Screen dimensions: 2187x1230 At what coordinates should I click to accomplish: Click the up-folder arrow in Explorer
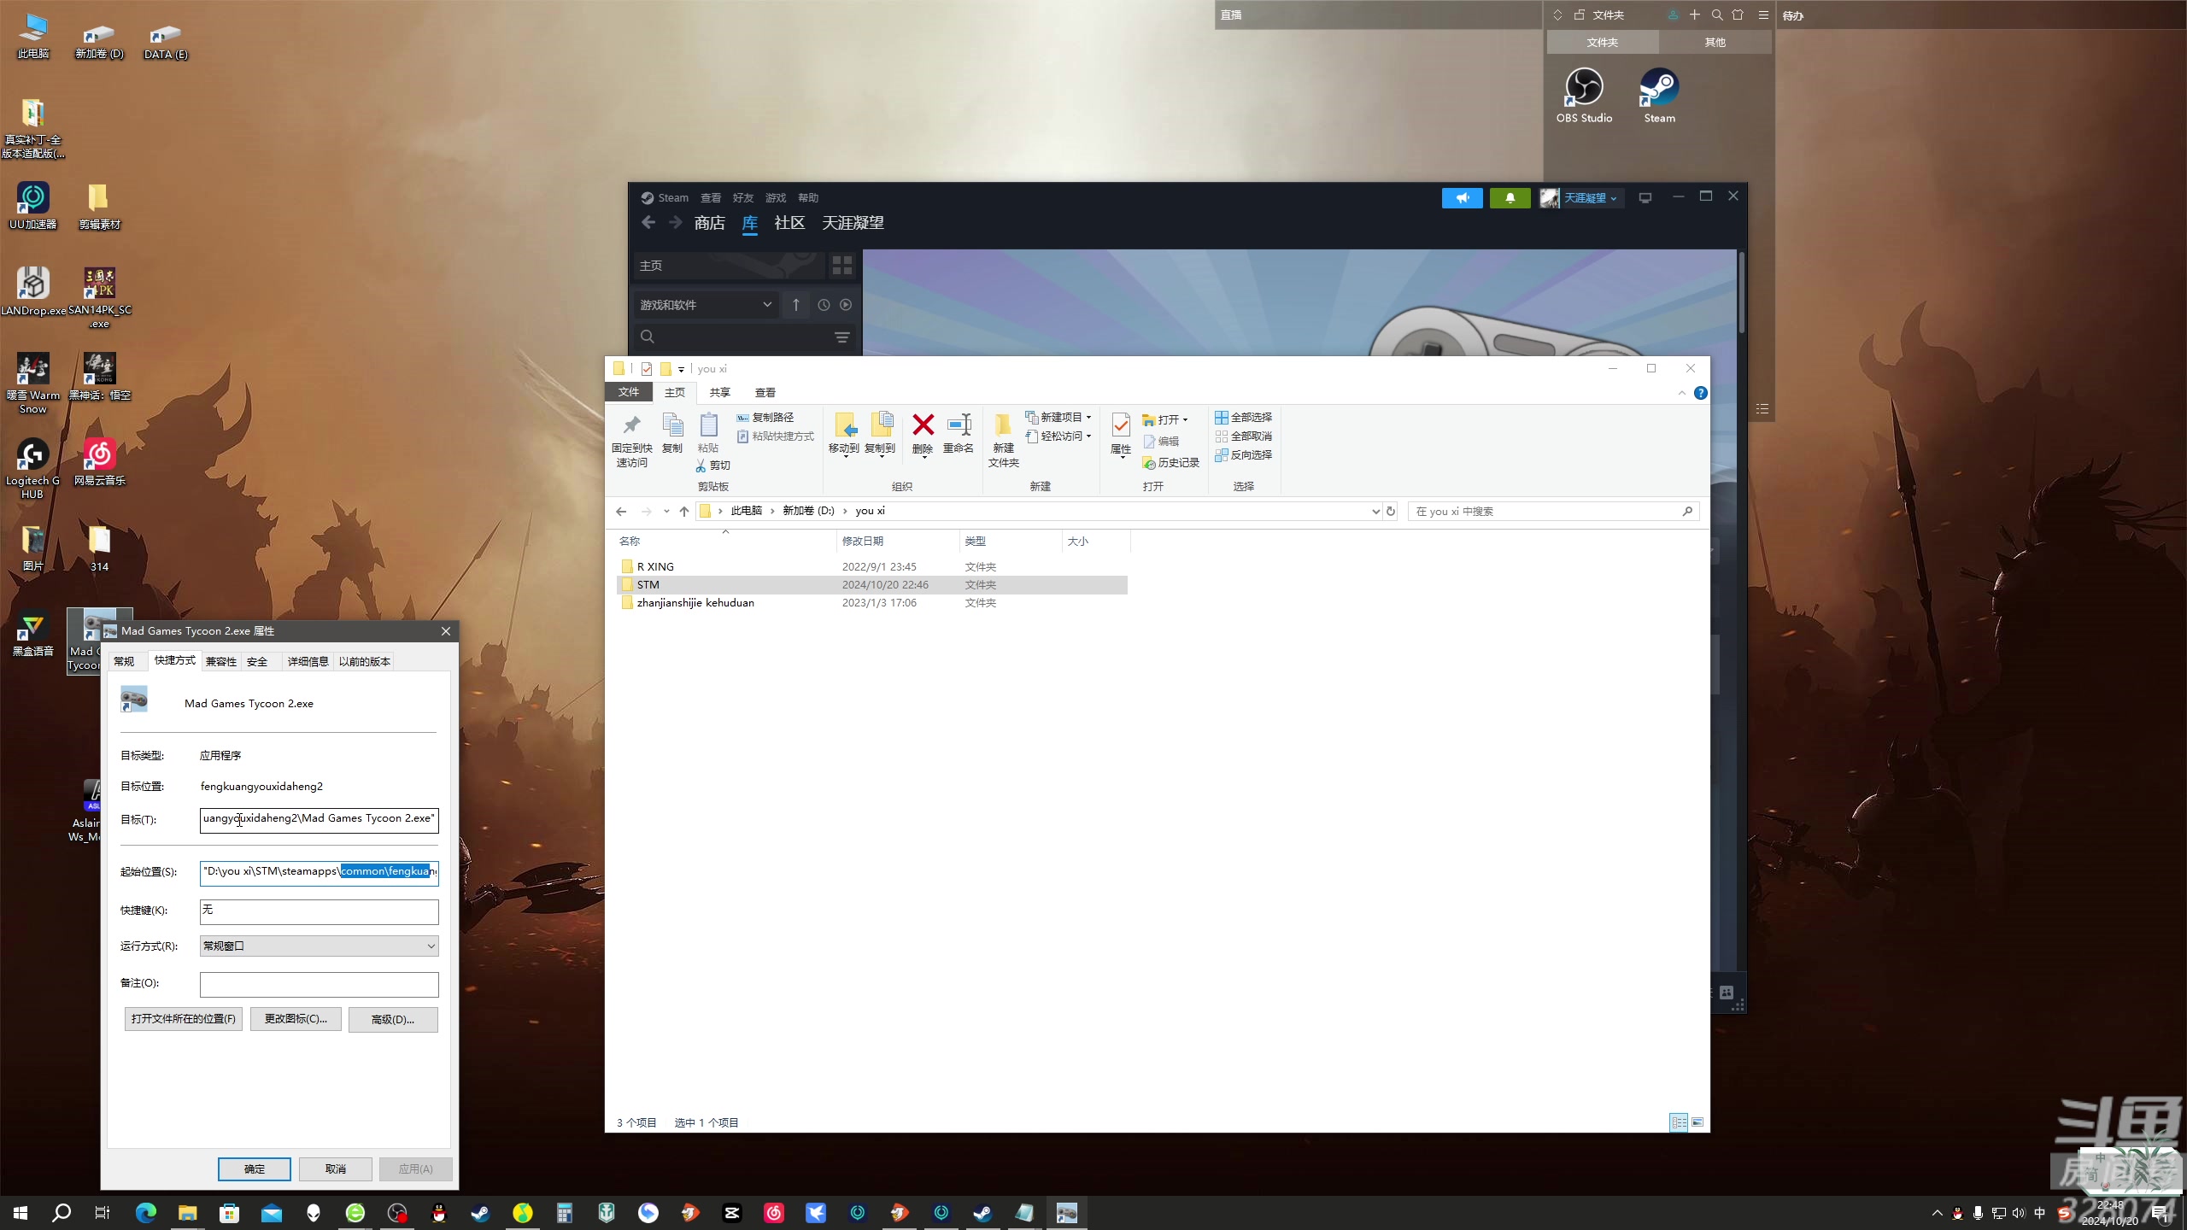(x=684, y=511)
